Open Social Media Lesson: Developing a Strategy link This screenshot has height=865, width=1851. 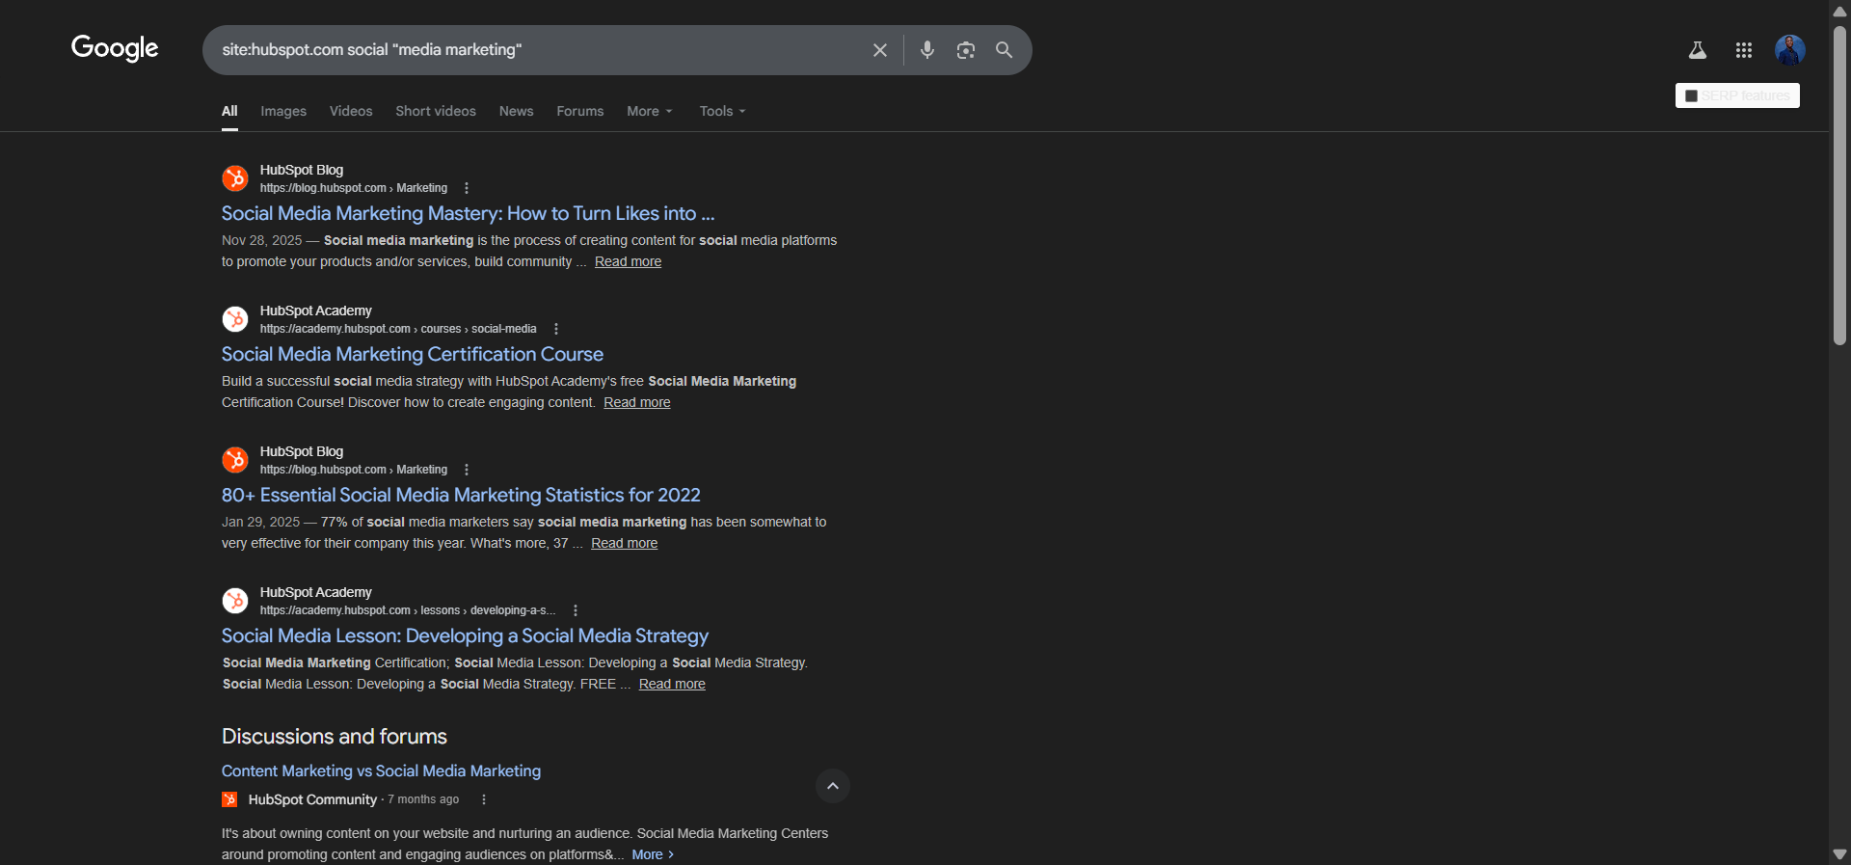click(x=465, y=635)
